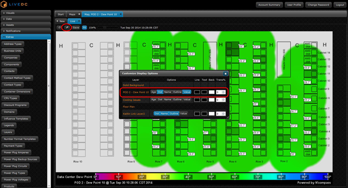Pick Line color for POD 2 - Dew Point 10

click(197, 92)
